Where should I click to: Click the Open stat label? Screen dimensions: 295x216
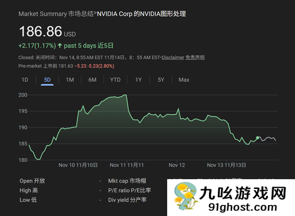pyautogui.click(x=32, y=181)
